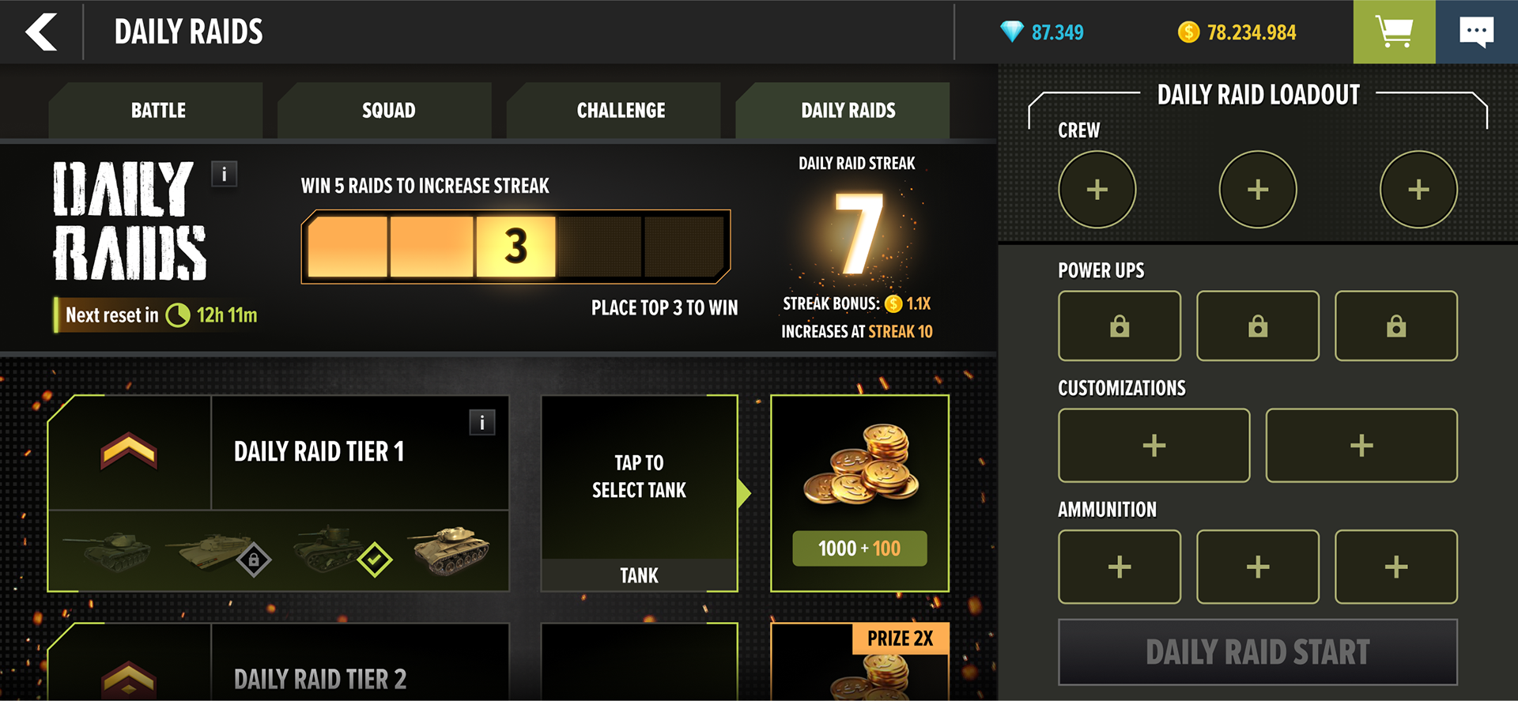View the 1000 + 100 coin prize
This screenshot has width=1518, height=701.
(x=859, y=493)
